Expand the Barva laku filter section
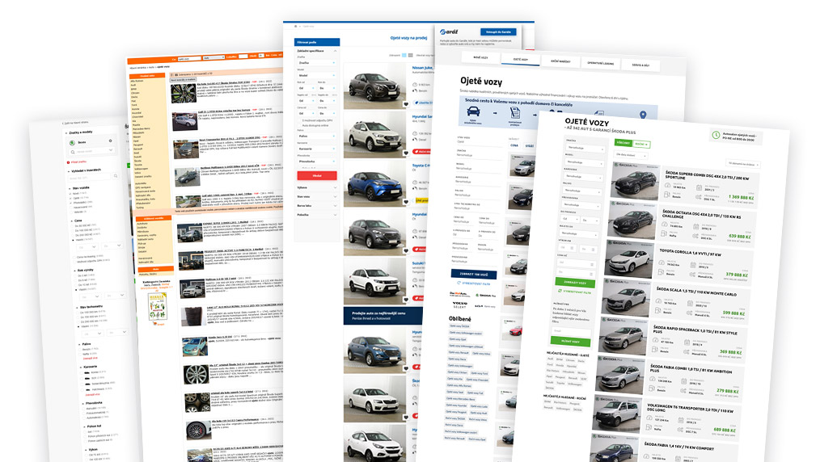The width and height of the screenshot is (820, 462). (x=317, y=206)
